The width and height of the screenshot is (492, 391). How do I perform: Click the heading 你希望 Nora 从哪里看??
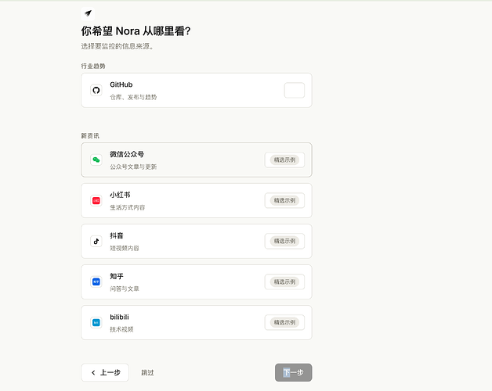tap(136, 31)
